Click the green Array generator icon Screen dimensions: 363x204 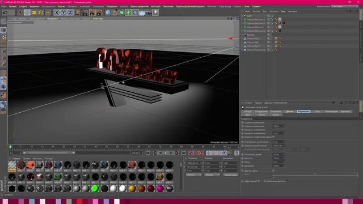(129, 12)
